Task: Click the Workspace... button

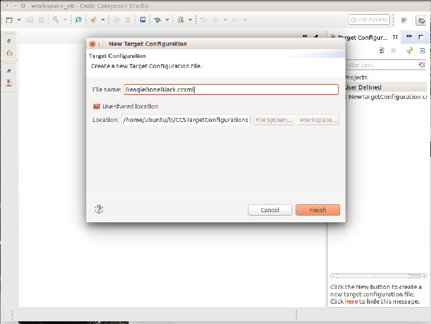Action: click(x=318, y=120)
